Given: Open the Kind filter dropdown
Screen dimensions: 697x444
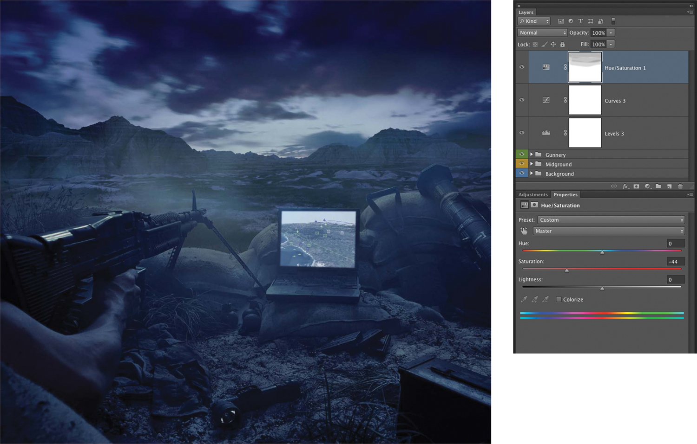Looking at the screenshot, I should (x=534, y=21).
